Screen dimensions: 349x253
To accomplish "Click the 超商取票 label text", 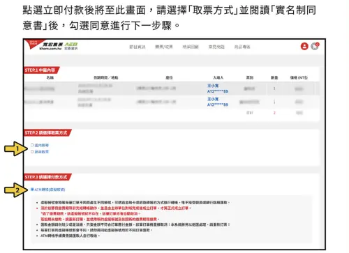I will click(x=42, y=152).
